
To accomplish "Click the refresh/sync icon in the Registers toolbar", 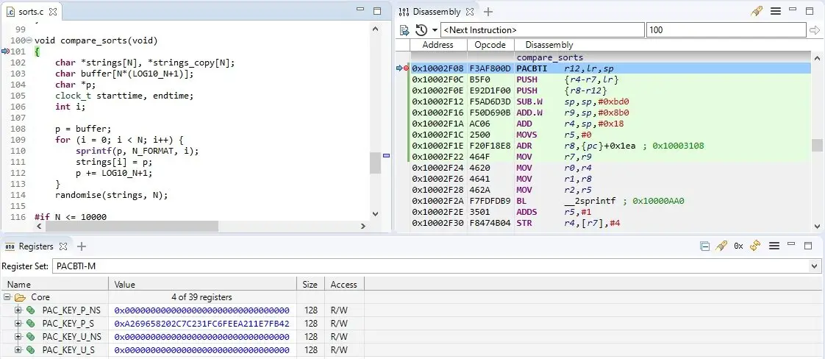I will tap(755, 246).
